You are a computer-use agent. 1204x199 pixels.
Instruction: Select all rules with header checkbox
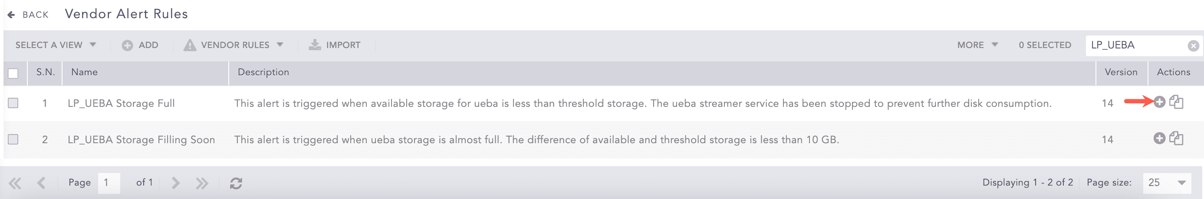click(13, 73)
